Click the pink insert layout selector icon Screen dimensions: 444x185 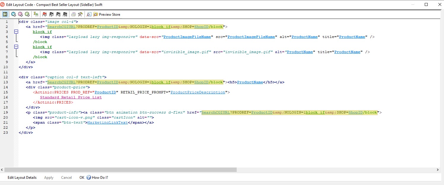[20, 14]
